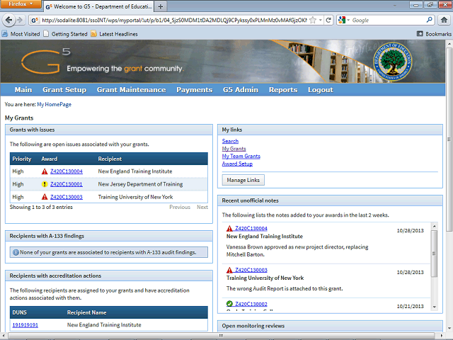The height and width of the screenshot is (340, 453).
Task: Click Logout in navigation bar
Action: pos(321,90)
